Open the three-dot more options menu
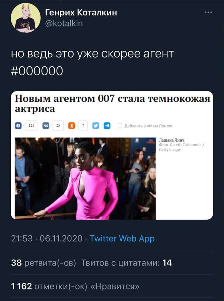Screen dimensions: 224x301 click(208, 12)
